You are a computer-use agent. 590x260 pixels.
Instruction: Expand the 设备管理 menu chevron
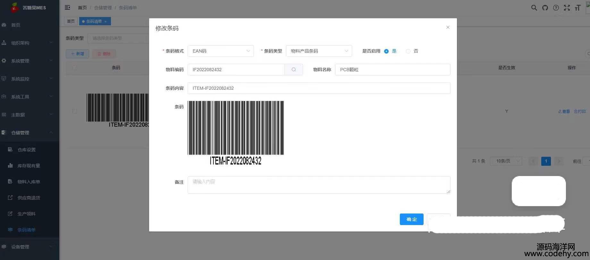click(51, 247)
